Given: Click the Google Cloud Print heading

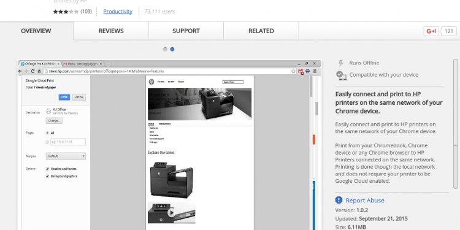Looking at the screenshot, I should click(x=40, y=81).
